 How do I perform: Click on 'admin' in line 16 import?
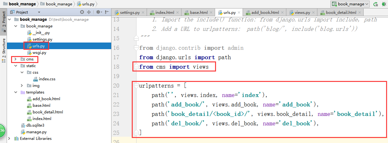click(235, 48)
